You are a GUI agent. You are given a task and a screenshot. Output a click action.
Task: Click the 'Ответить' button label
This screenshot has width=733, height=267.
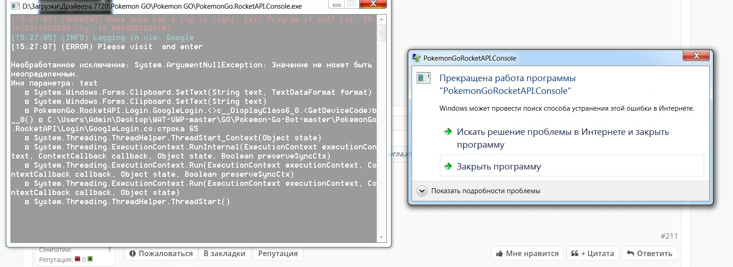(654, 253)
